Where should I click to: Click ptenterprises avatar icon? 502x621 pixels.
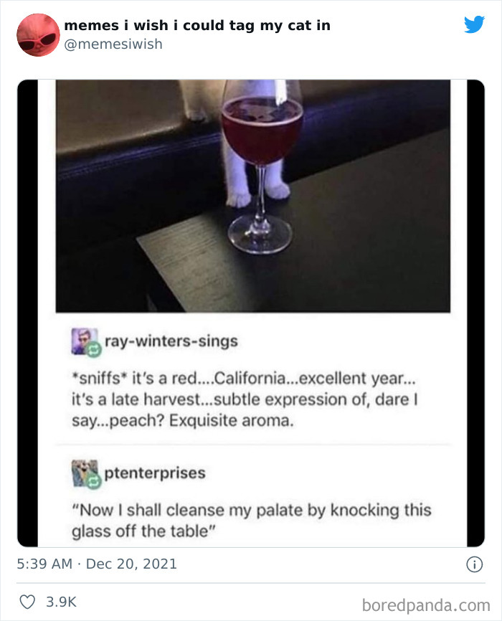[x=84, y=473]
